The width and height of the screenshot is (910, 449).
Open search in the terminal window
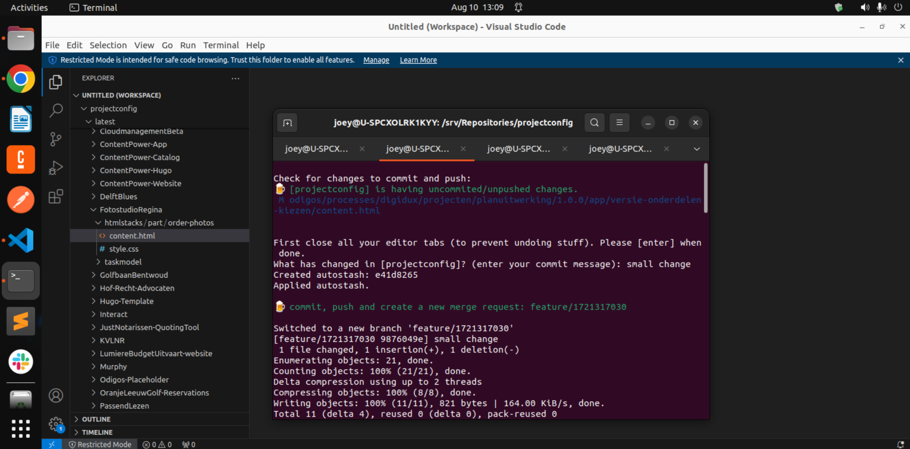point(595,123)
